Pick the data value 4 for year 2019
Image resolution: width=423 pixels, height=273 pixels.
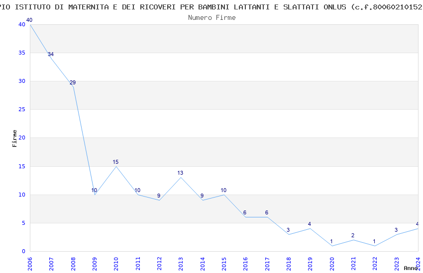point(310,224)
